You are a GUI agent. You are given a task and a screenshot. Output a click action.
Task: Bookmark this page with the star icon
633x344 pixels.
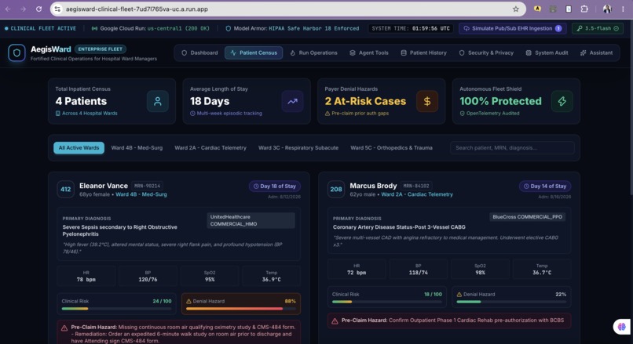[x=515, y=9]
